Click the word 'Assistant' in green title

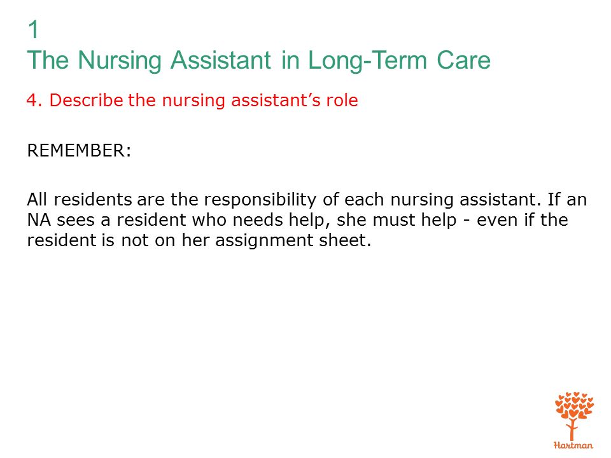coord(221,60)
